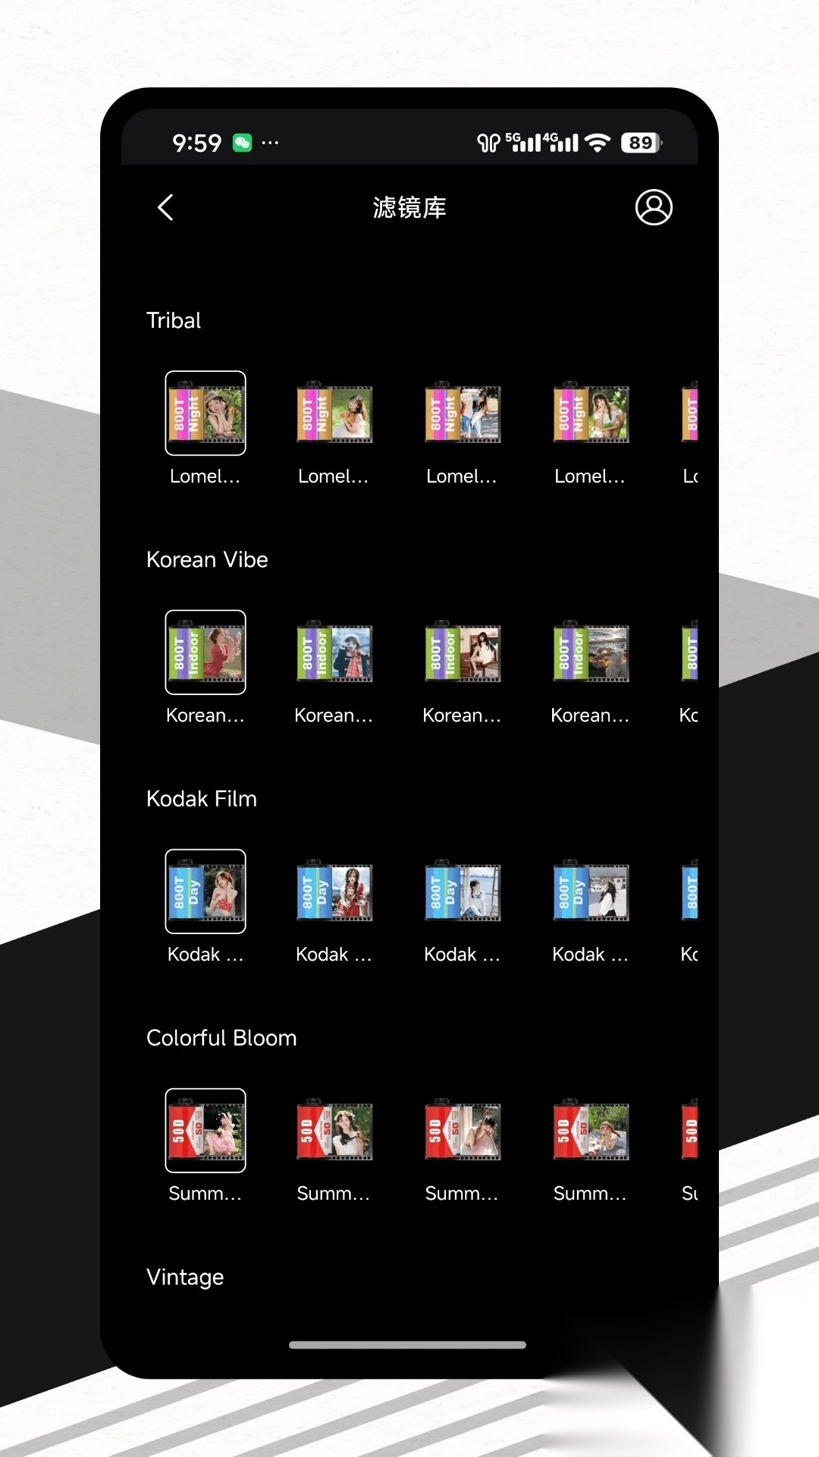Pick the third Tribal Lomel filter
Screen dimensions: 819x1457
pos(462,414)
